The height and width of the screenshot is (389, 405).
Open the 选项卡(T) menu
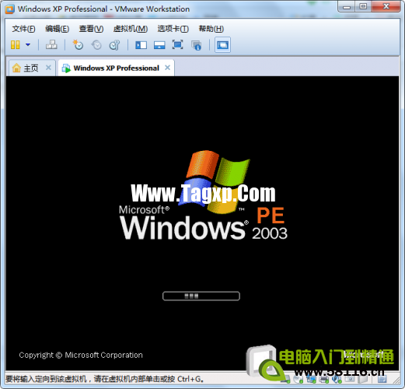(173, 29)
